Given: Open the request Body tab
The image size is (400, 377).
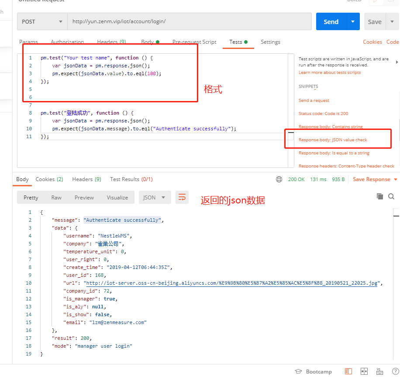Looking at the screenshot, I should pos(150,42).
